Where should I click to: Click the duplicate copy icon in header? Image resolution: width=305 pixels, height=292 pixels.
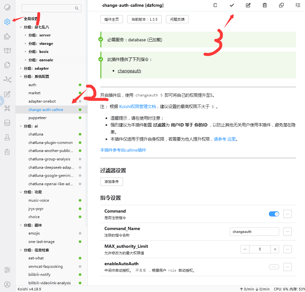click(x=281, y=5)
